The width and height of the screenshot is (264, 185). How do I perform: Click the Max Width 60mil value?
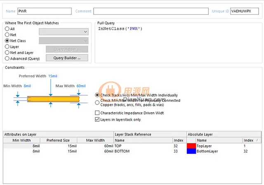coord(81,86)
